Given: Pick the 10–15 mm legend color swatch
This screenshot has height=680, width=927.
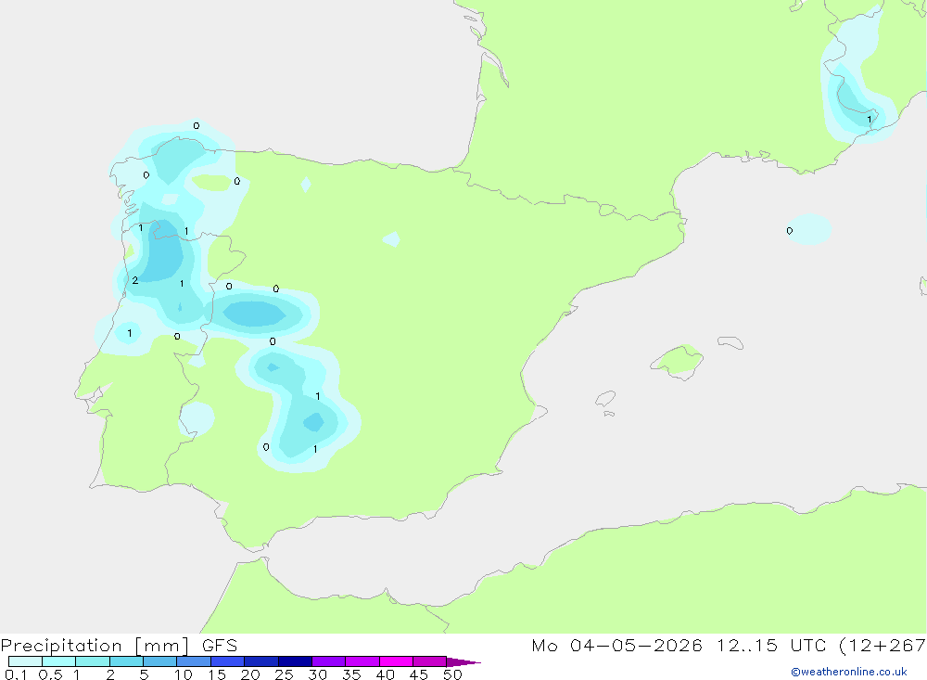Looking at the screenshot, I should pyautogui.click(x=194, y=661).
